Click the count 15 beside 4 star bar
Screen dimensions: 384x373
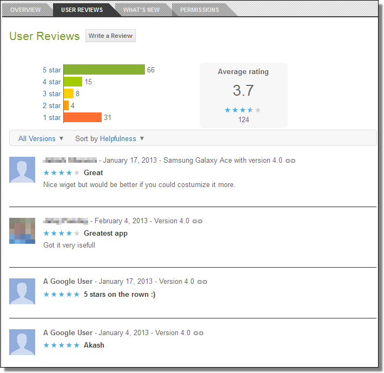tap(88, 82)
